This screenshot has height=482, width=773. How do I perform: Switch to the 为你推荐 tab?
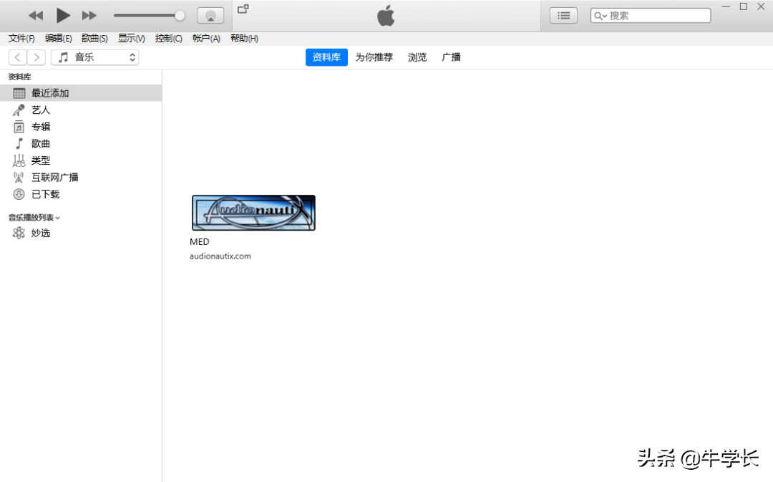(374, 57)
